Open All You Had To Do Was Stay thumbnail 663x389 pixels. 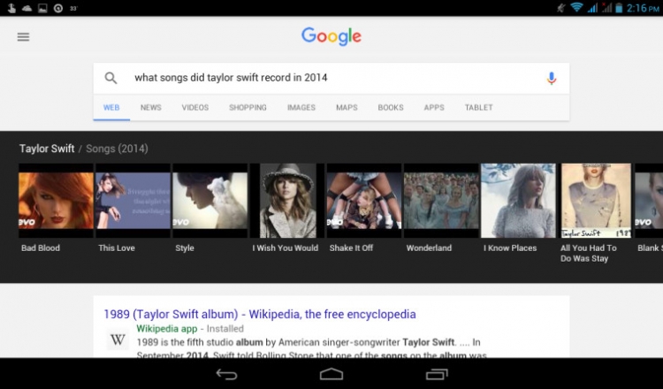[x=596, y=201]
